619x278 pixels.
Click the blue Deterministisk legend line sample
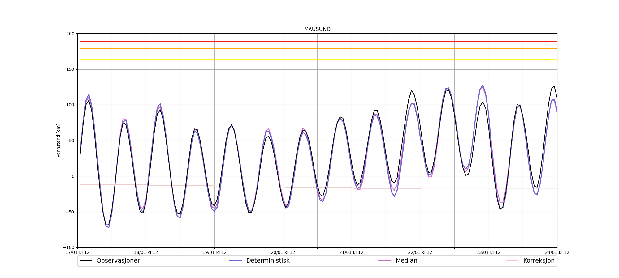[236, 261]
